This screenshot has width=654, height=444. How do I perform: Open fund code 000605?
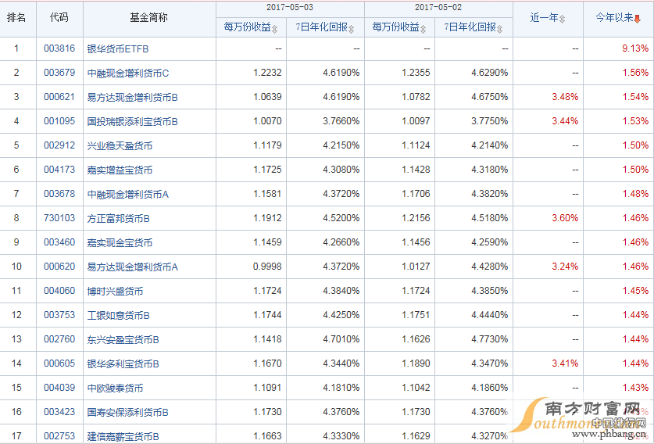pyautogui.click(x=59, y=363)
